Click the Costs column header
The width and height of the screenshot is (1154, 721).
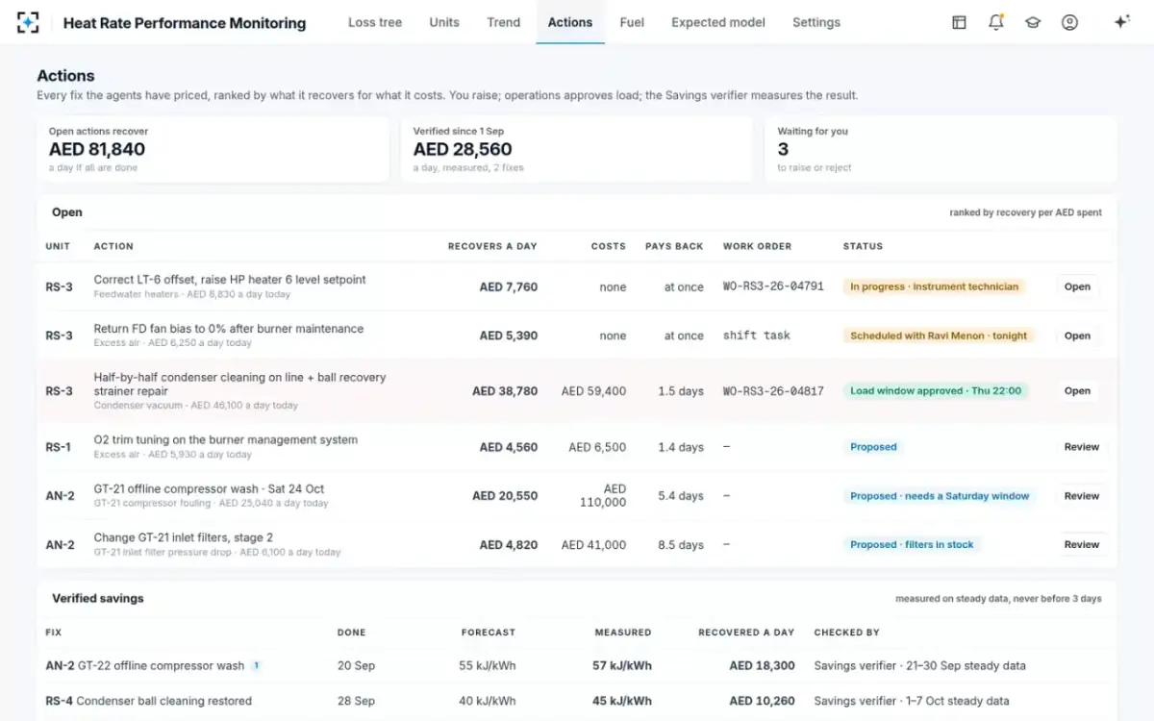tap(609, 246)
